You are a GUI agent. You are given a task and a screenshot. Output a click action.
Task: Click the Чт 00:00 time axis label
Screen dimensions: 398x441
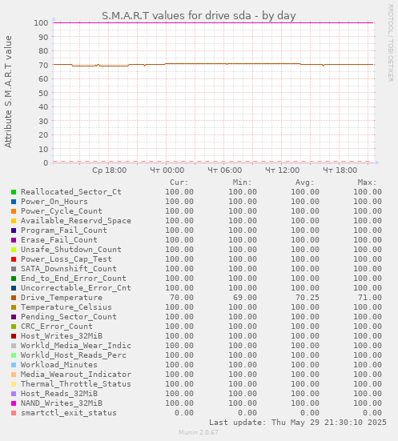click(x=167, y=170)
